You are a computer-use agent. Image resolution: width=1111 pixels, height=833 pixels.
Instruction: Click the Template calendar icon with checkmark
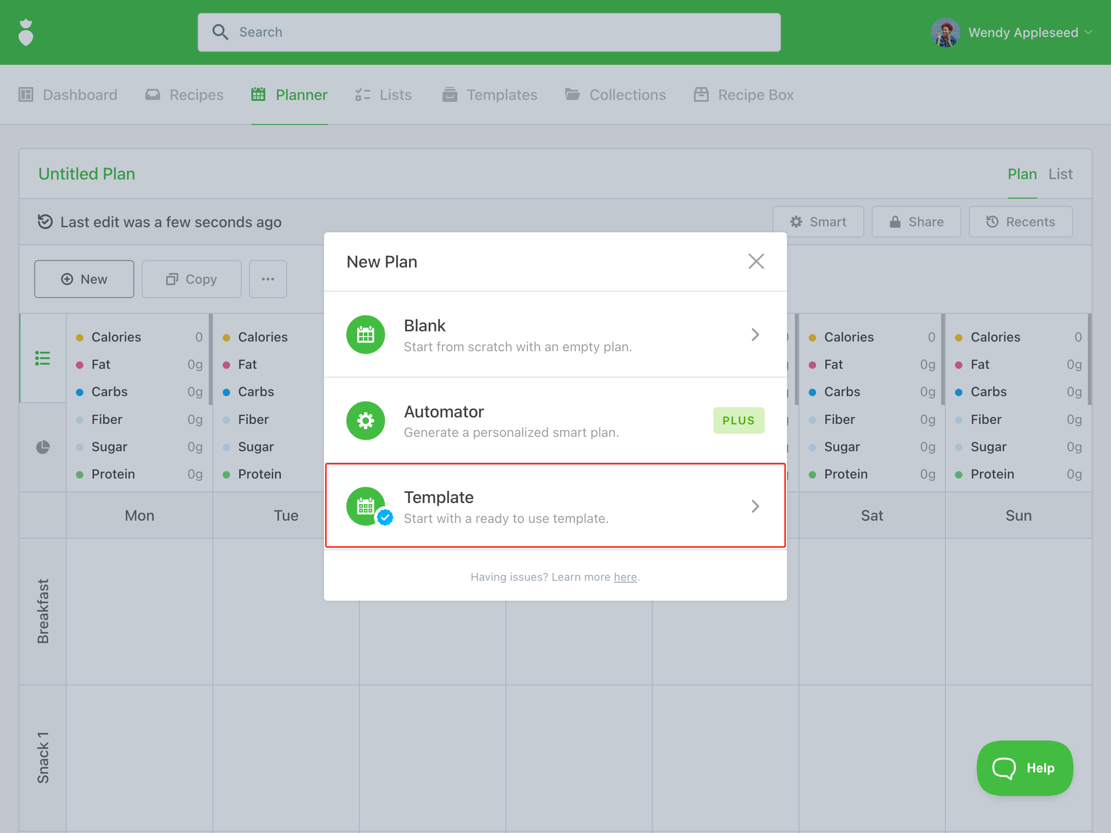point(367,506)
